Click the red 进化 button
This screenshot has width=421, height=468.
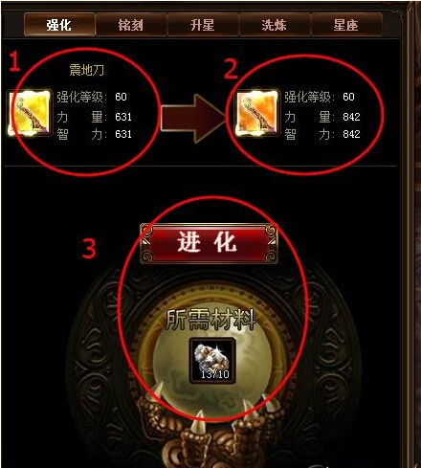coord(209,243)
